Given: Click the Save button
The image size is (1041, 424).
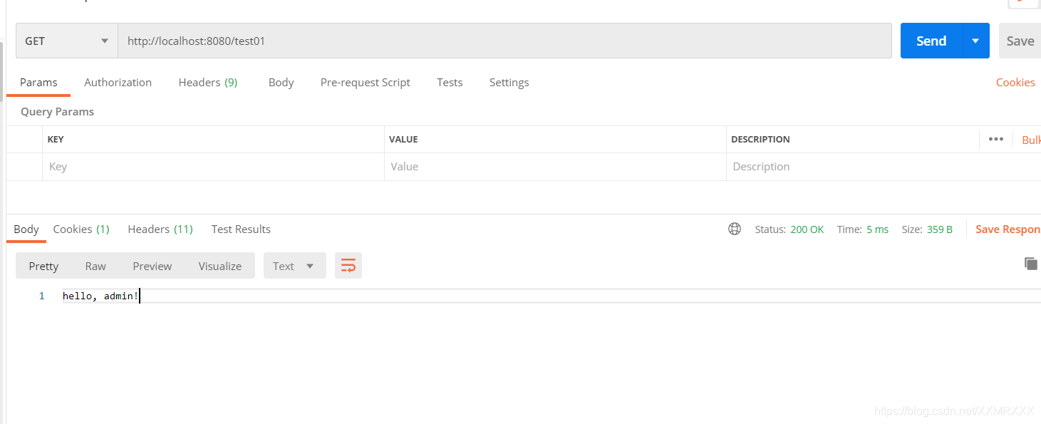Looking at the screenshot, I should (1020, 41).
